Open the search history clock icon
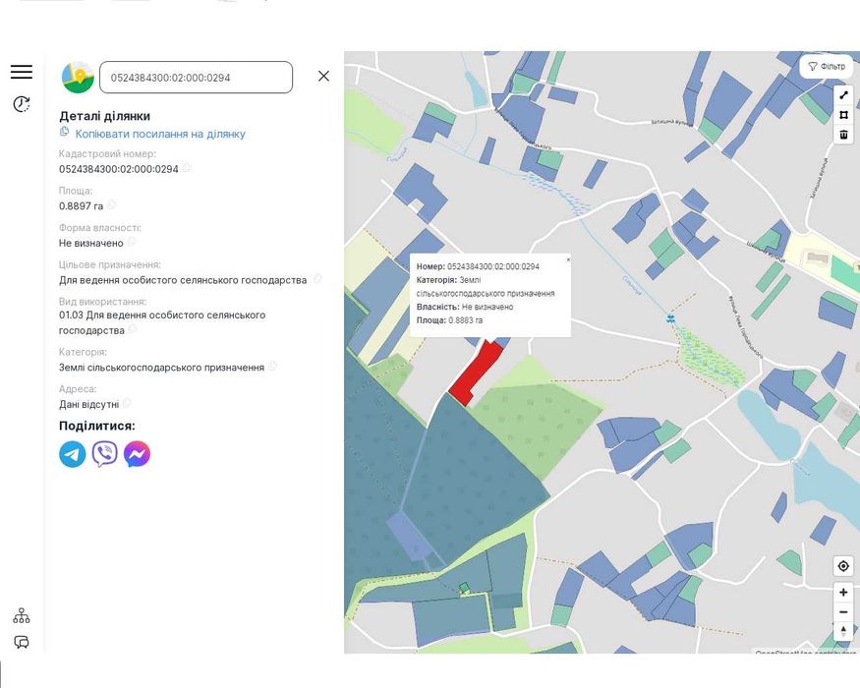Image resolution: width=860 pixels, height=688 pixels. pyautogui.click(x=22, y=104)
